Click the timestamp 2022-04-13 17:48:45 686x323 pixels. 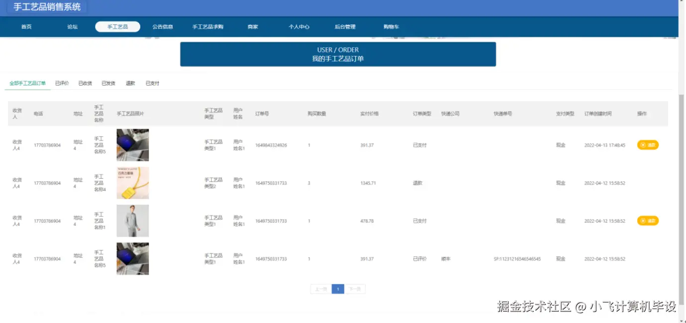click(x=604, y=145)
